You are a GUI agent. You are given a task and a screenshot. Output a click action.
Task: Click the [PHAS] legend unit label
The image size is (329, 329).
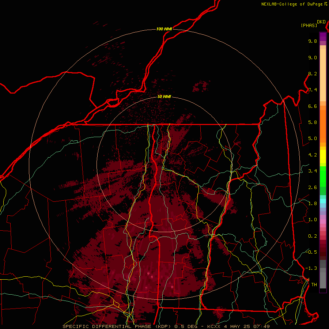coord(309,25)
